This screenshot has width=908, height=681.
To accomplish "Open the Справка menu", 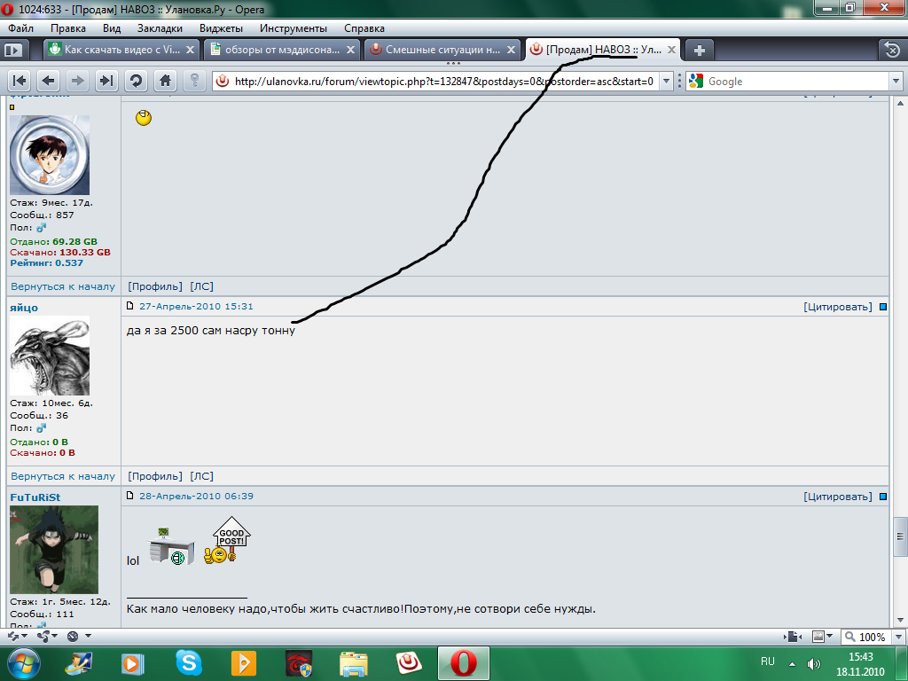I will click(x=364, y=28).
